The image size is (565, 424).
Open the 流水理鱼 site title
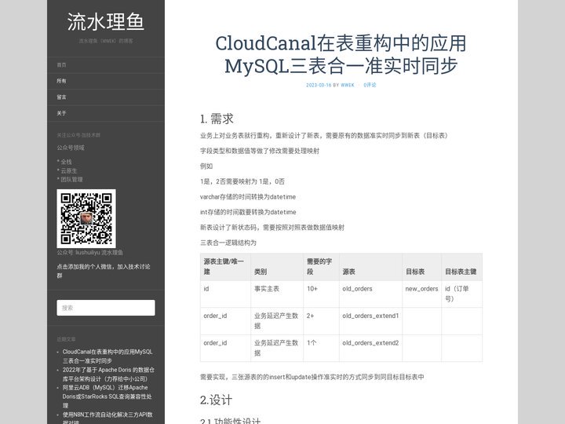(x=106, y=22)
